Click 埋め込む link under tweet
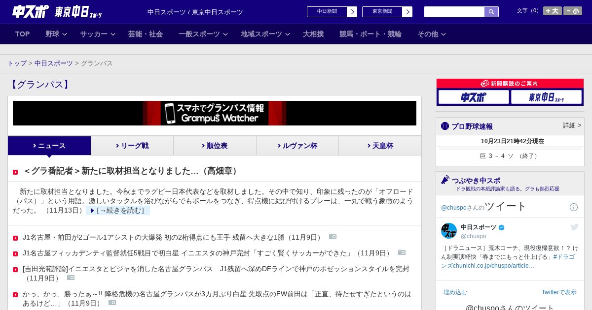 (x=455, y=292)
